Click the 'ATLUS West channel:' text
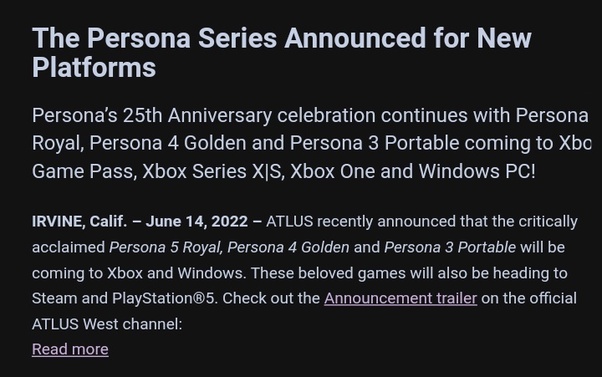The height and width of the screenshot is (377, 602). coord(107,324)
